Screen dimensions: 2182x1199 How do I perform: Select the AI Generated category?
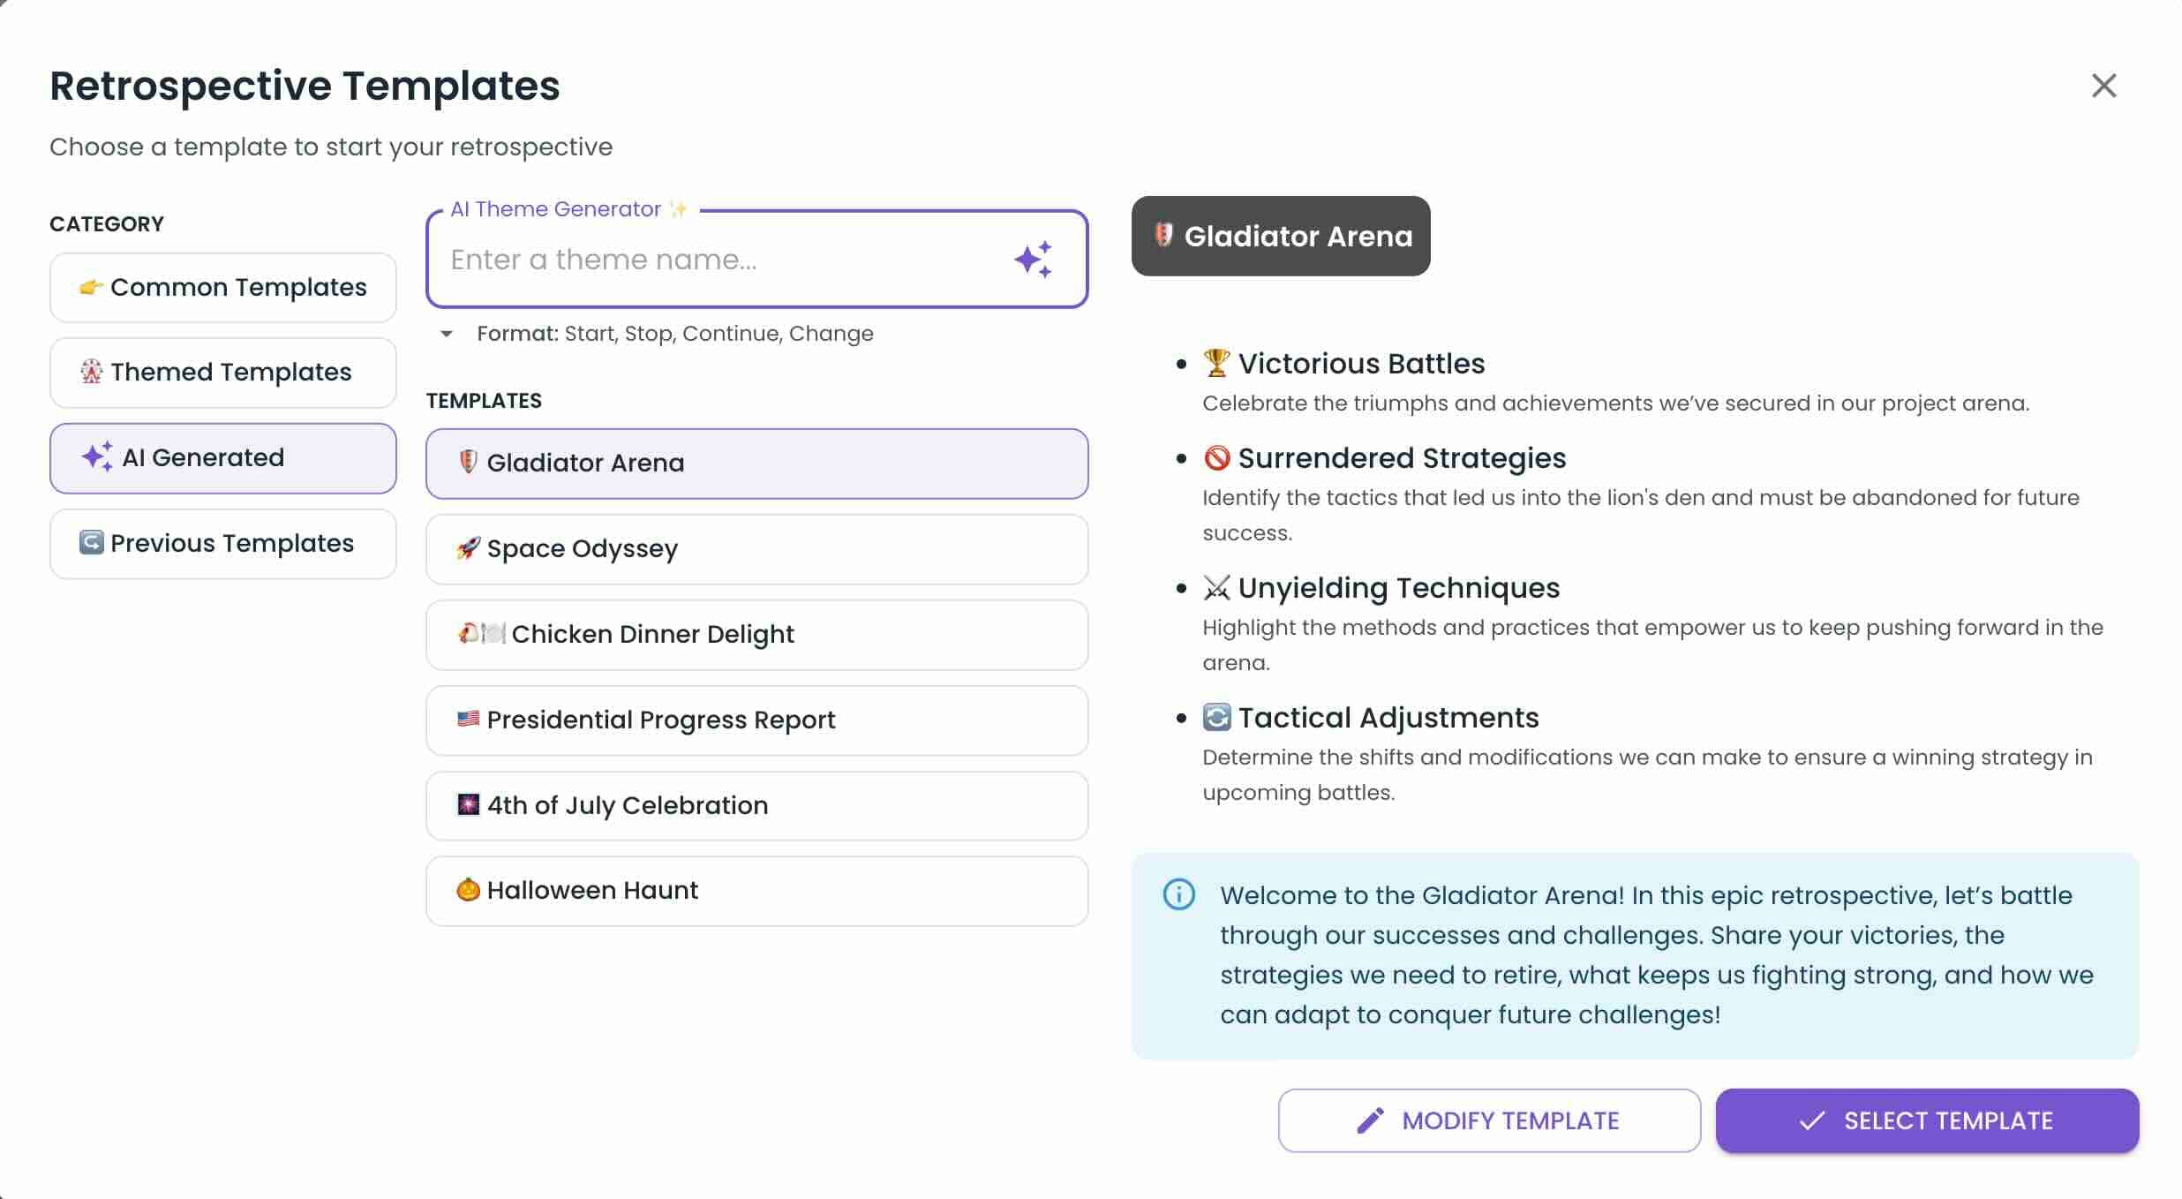(223, 458)
